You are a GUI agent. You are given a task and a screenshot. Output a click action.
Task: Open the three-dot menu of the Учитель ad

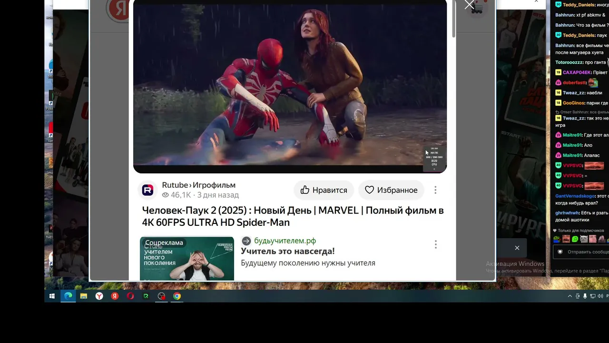coord(435,244)
